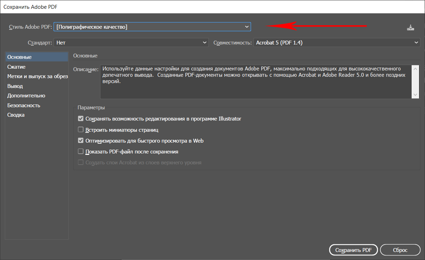Click the Сохранить PDF button
This screenshot has height=260, width=425.
(353, 250)
